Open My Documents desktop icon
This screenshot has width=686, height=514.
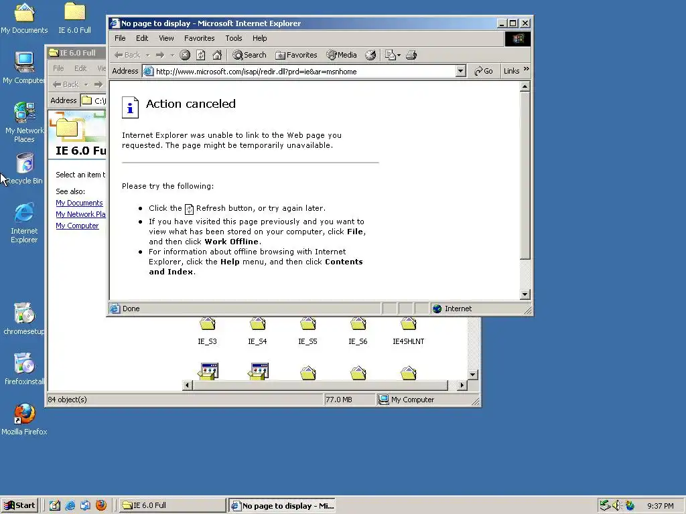click(x=24, y=18)
